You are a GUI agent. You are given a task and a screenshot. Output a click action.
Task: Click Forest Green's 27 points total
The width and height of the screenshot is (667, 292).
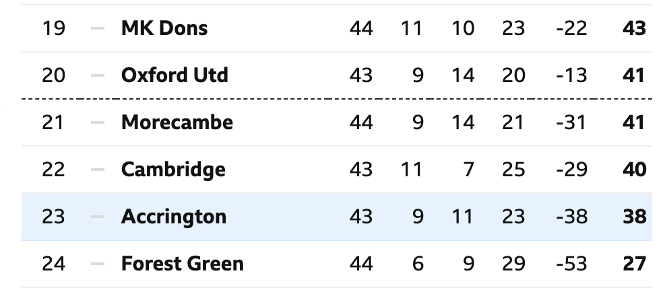(634, 264)
